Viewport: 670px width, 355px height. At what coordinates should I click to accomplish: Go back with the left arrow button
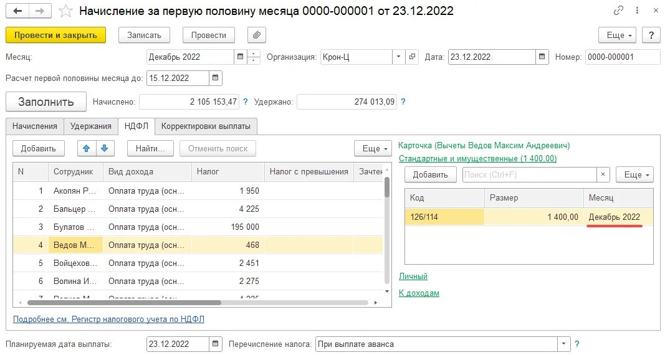tap(17, 11)
